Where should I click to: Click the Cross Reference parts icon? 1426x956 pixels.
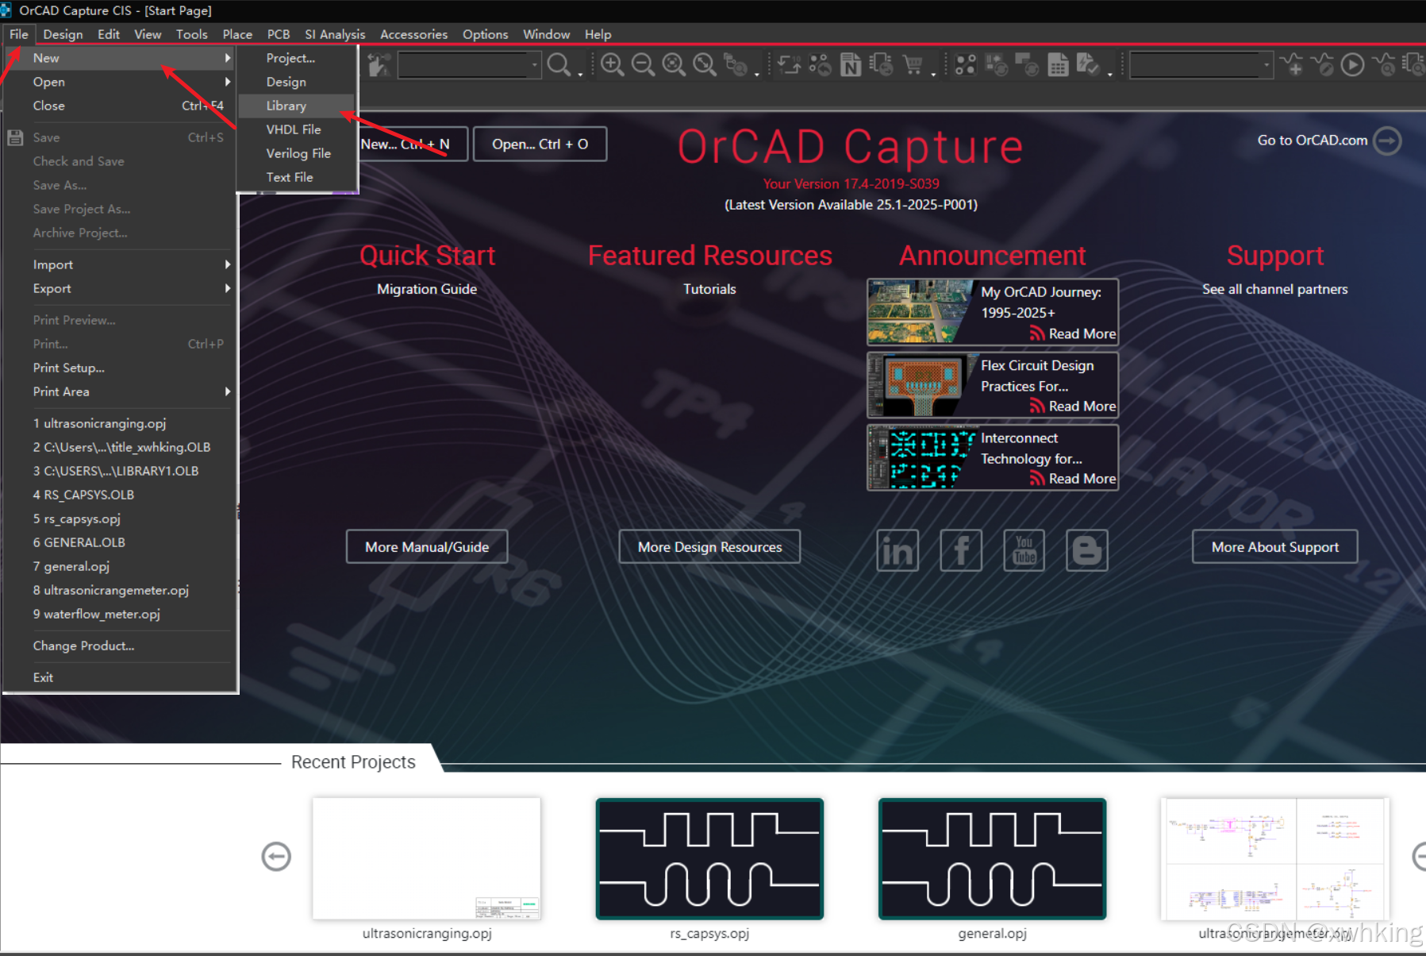pos(882,65)
